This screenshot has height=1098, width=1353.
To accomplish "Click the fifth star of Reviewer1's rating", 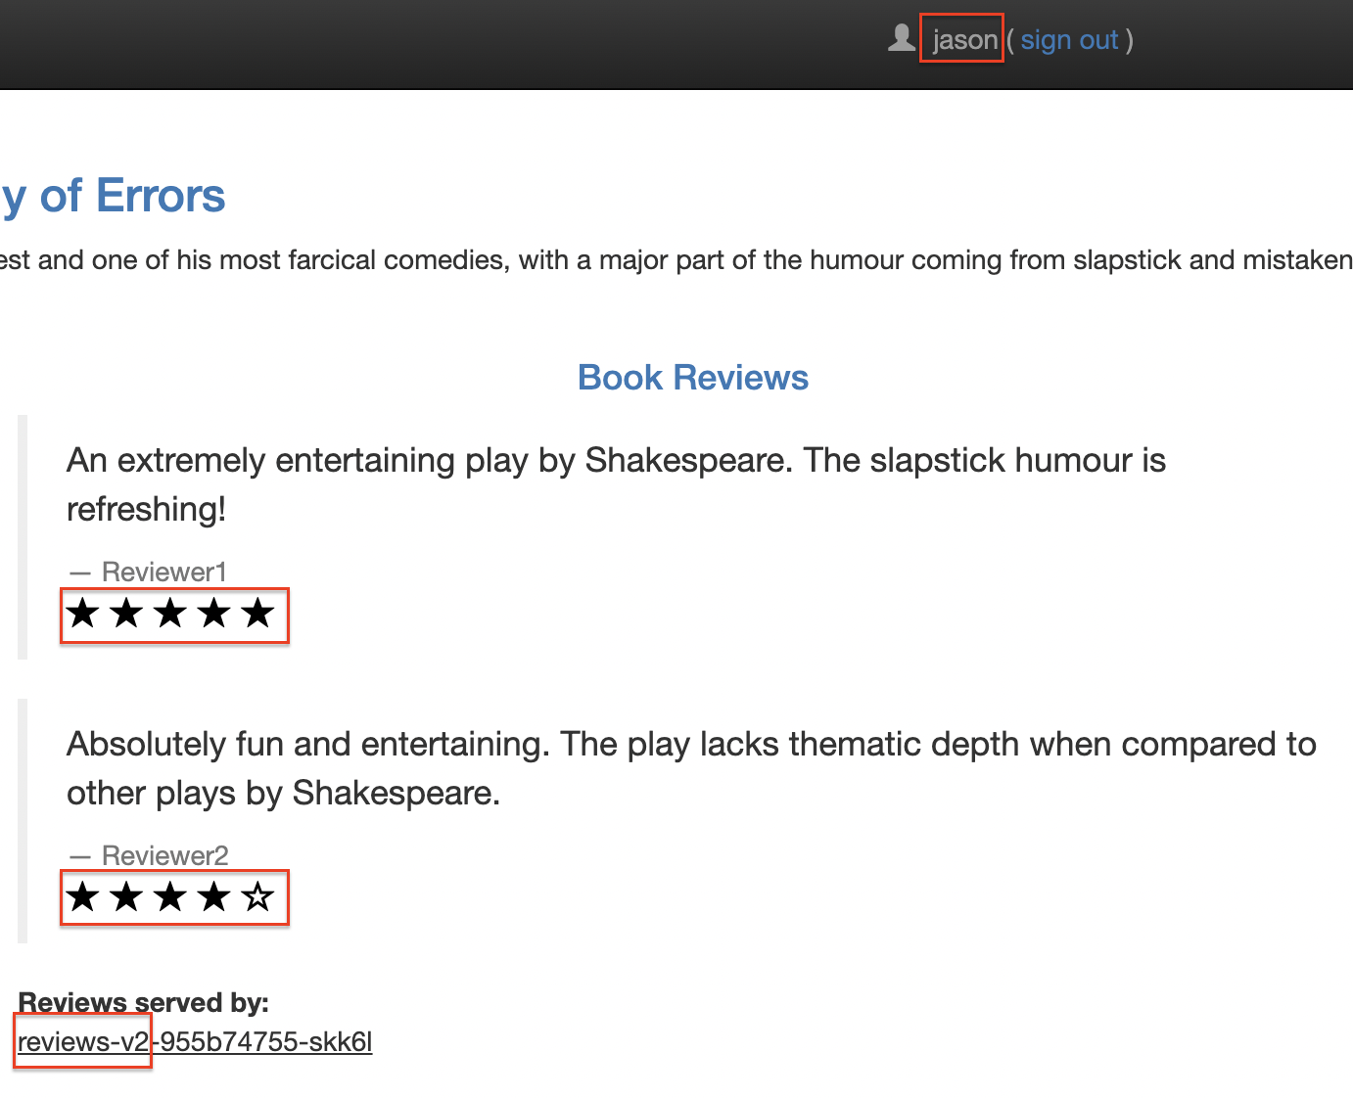I will [x=257, y=614].
